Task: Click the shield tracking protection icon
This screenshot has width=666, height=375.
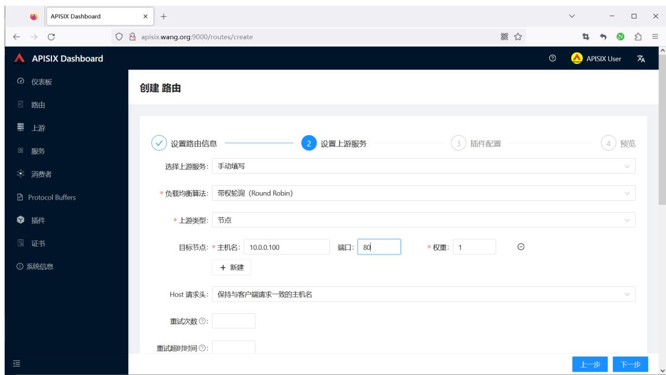Action: (x=119, y=36)
